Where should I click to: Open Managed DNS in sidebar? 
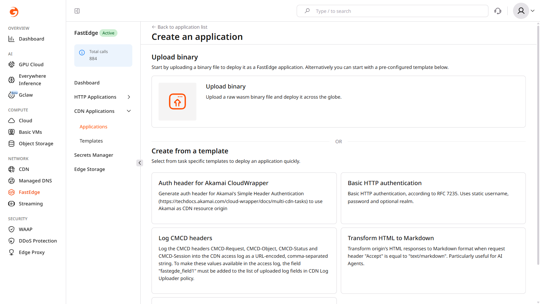tap(35, 181)
